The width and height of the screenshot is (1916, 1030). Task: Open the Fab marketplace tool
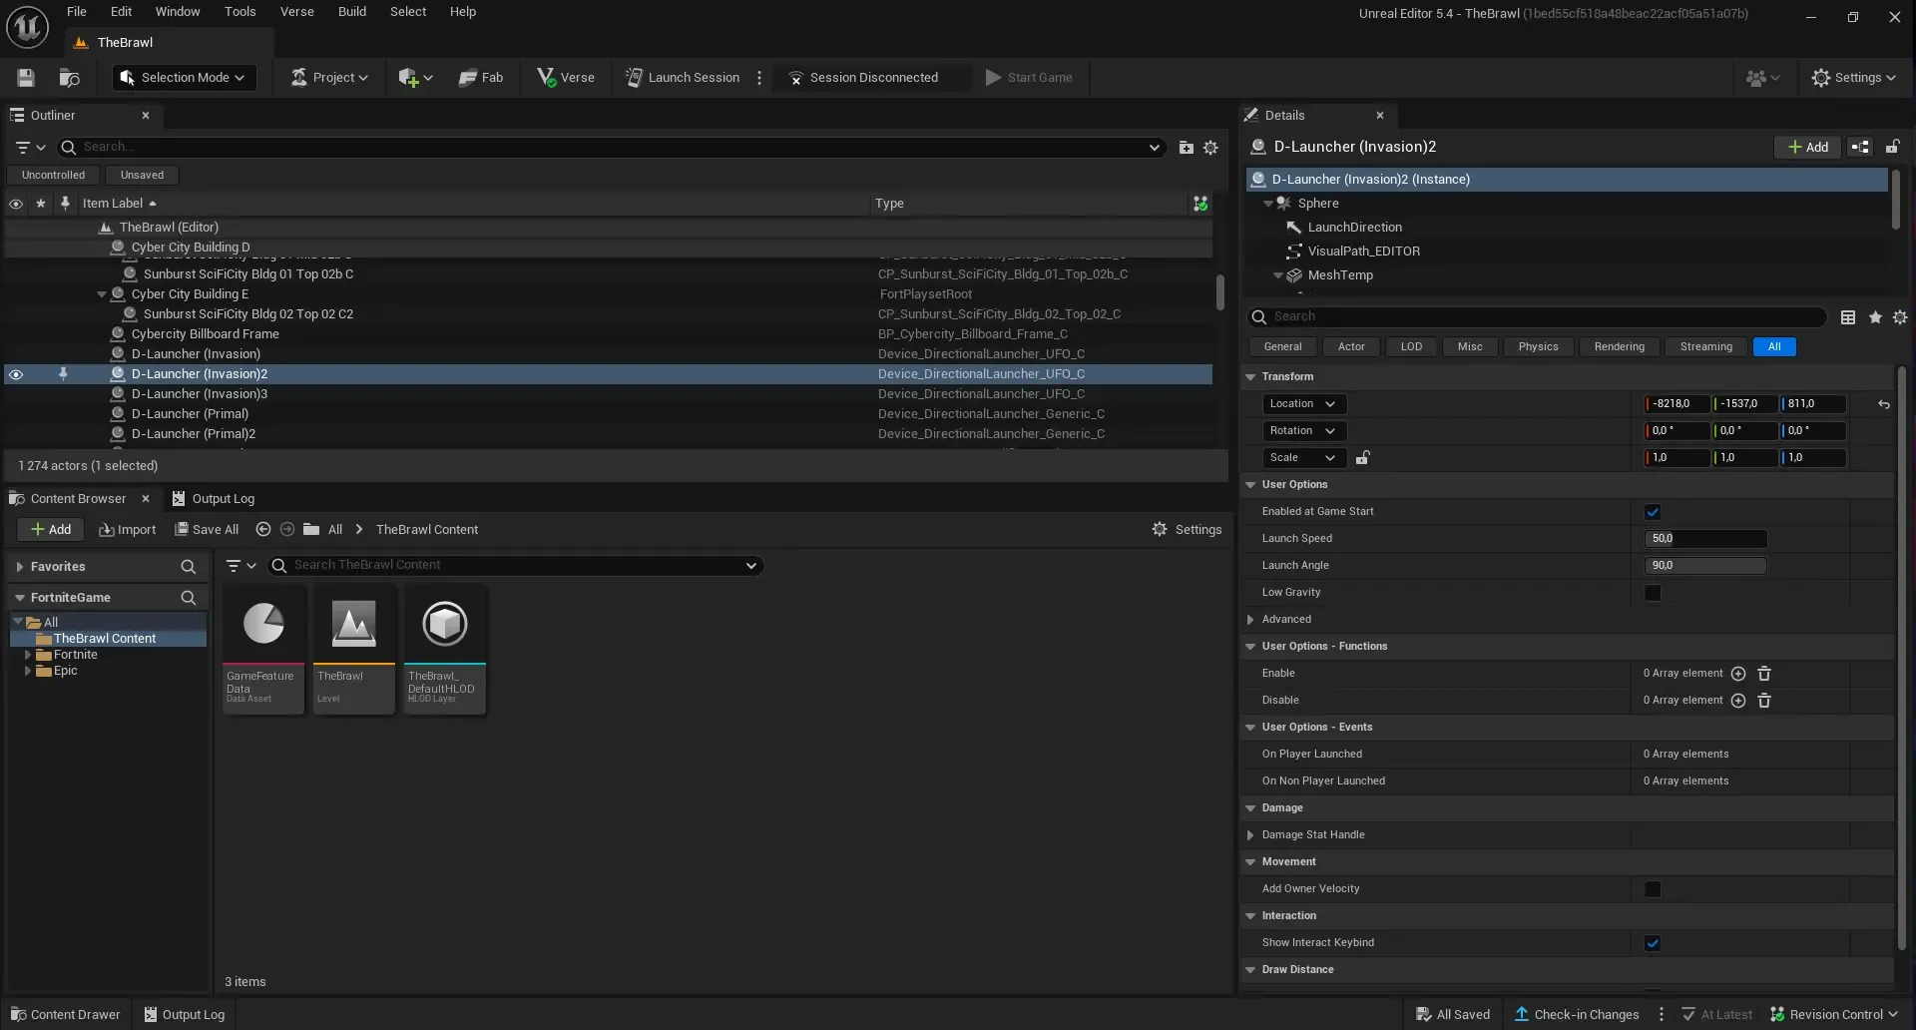pyautogui.click(x=480, y=78)
